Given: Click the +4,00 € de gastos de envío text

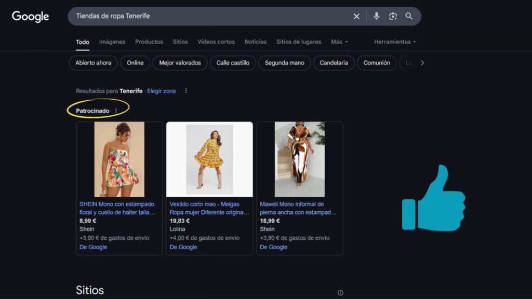Looking at the screenshot, I should [204, 238].
